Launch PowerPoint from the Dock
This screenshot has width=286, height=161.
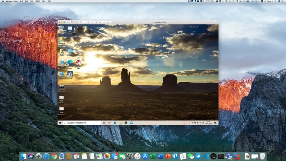click(168, 156)
